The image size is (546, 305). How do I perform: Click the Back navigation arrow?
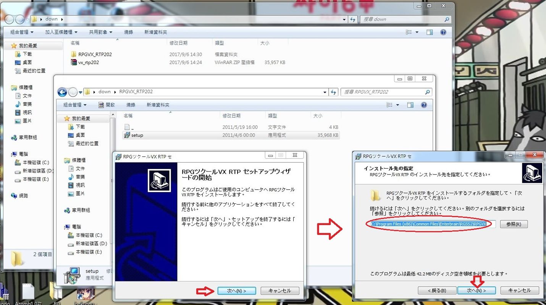coord(61,92)
